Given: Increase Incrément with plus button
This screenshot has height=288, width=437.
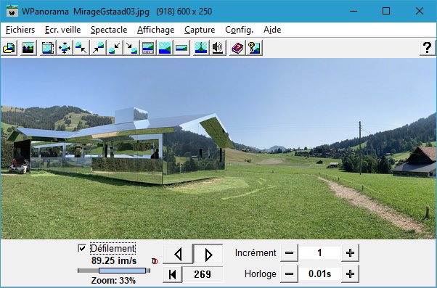Looking at the screenshot, I should coord(350,253).
